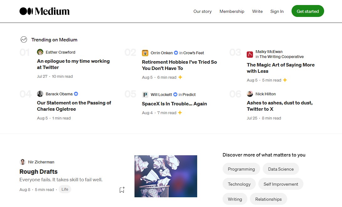Viewport: 342px width, 207px height.
Task: Open Nir Zicherman's avatar
Action: coord(23,162)
